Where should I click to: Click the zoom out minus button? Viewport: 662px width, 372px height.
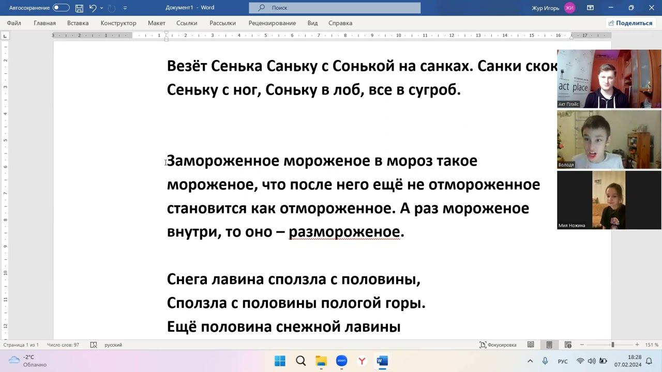click(x=582, y=345)
